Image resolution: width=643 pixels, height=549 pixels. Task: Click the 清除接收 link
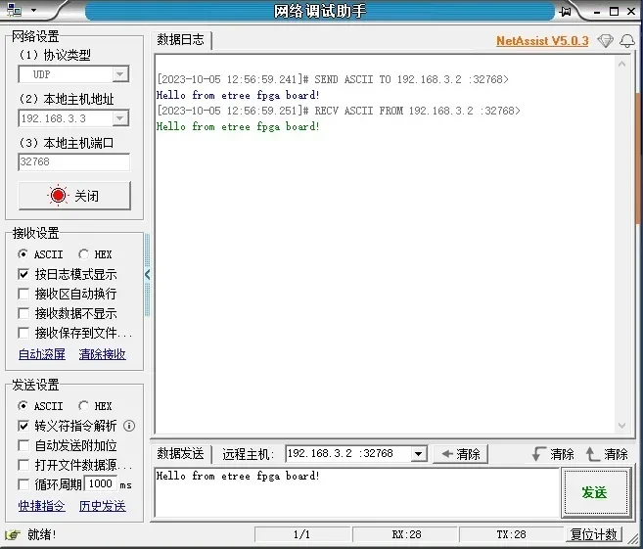coord(102,354)
